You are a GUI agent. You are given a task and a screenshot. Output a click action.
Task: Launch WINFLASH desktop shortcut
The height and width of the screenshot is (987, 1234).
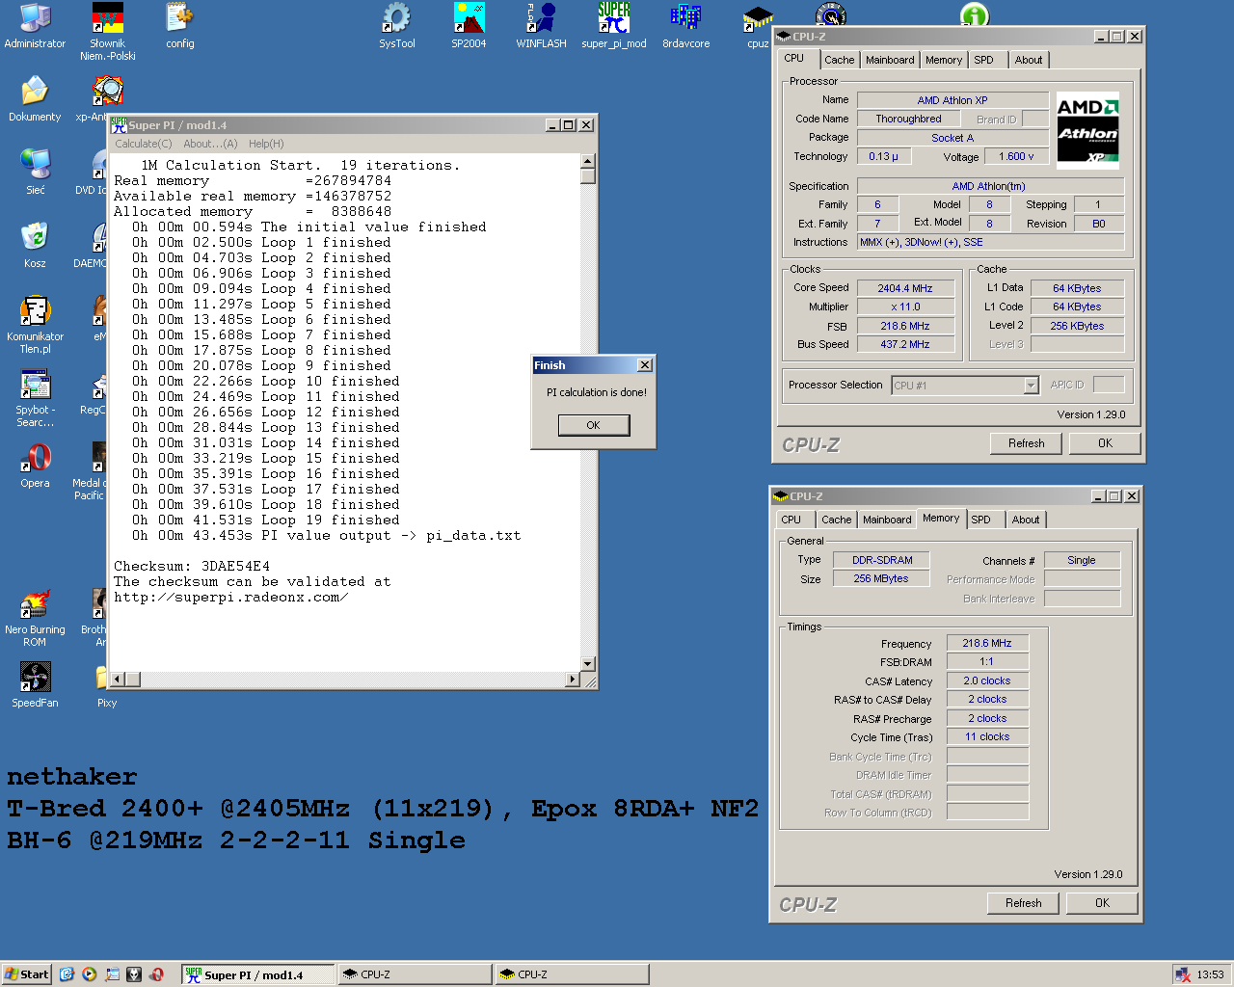coord(541,26)
